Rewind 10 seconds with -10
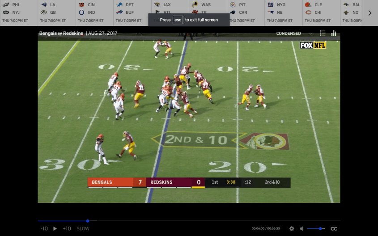Viewport: 378px width, 236px height. (44, 228)
